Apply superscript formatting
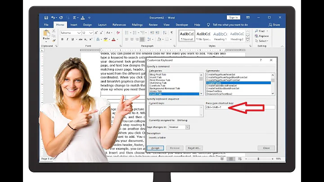This screenshot has height=182, width=324. coord(91,39)
